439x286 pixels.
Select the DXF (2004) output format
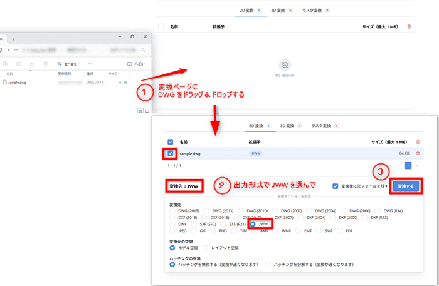(300, 217)
